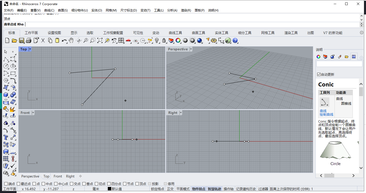Click the light bulb icon in the toolbar
The height and width of the screenshot is (193, 366).
pyautogui.click(x=157, y=40)
